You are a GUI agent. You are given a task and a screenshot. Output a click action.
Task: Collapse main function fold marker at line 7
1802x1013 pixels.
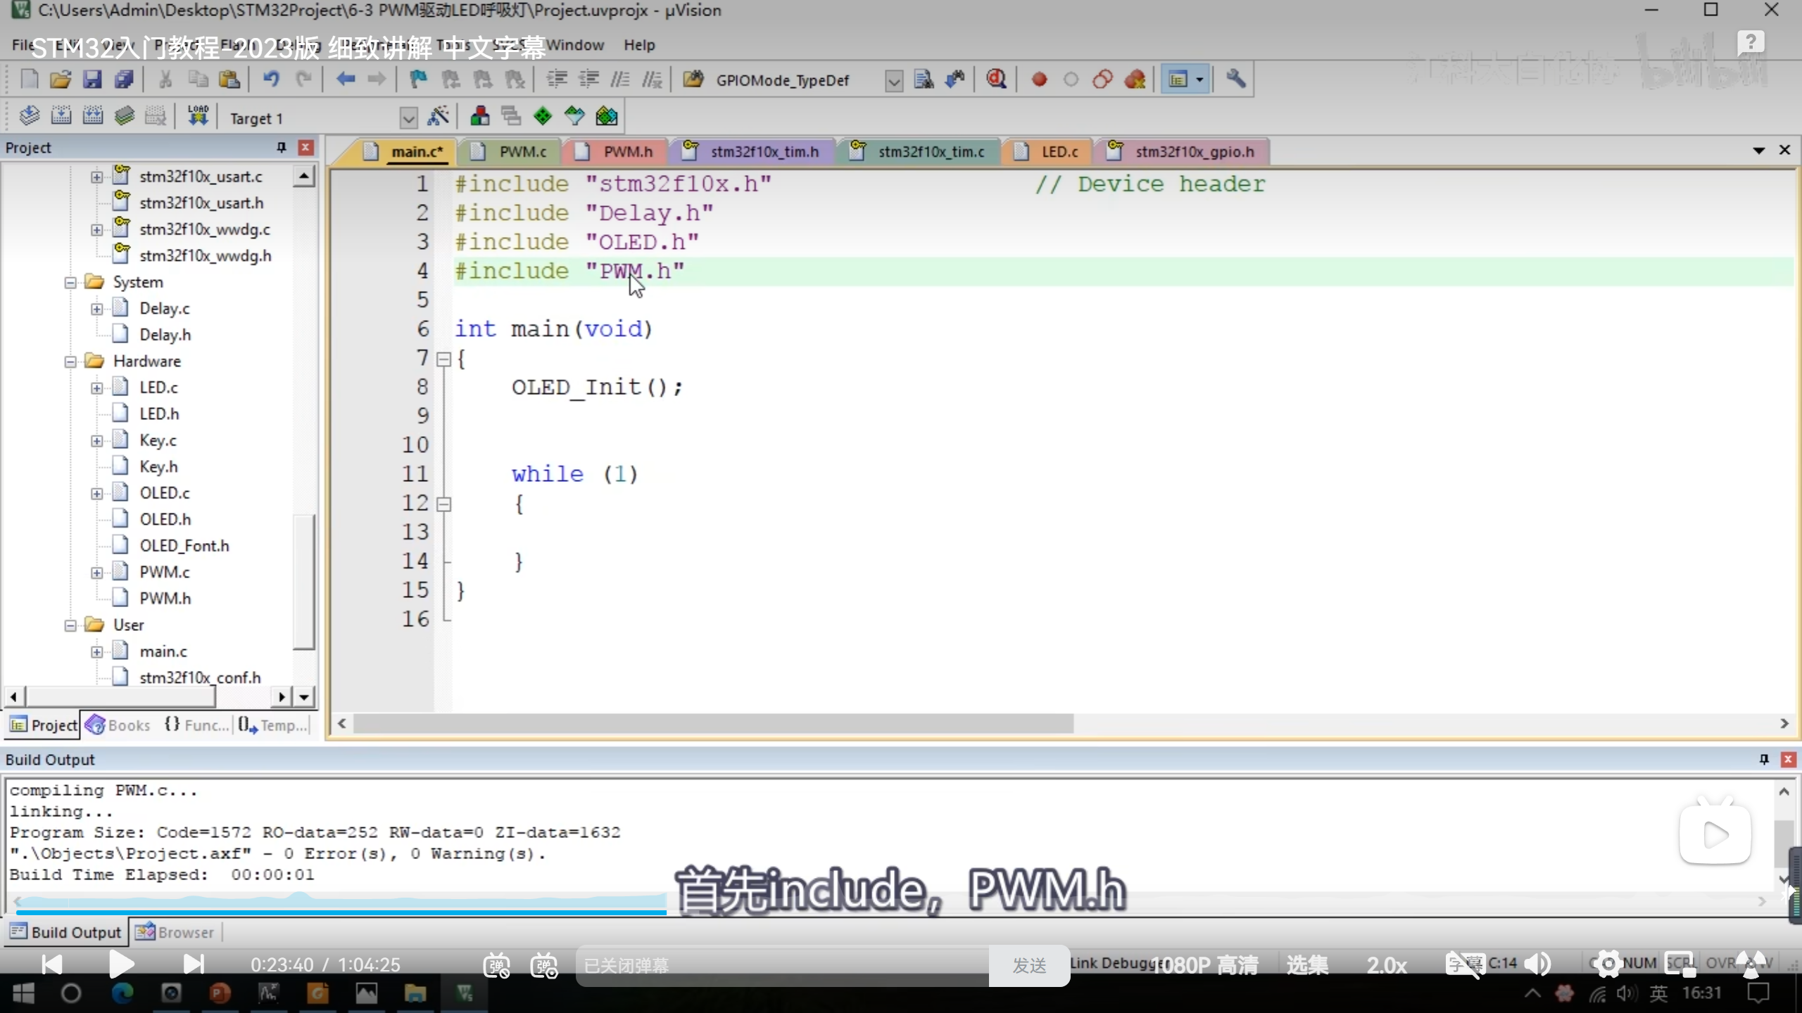click(443, 359)
